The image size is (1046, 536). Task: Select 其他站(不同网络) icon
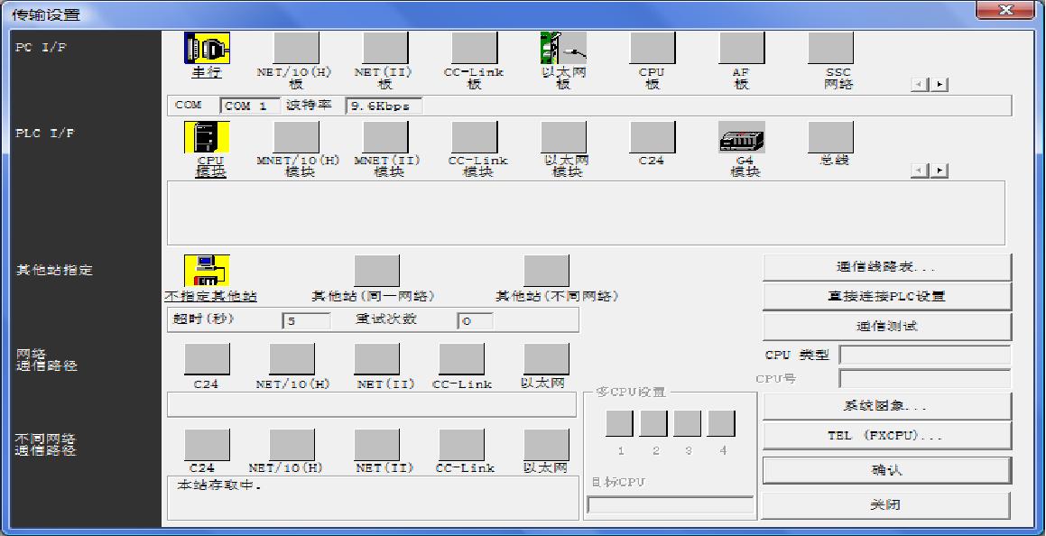pyautogui.click(x=546, y=271)
